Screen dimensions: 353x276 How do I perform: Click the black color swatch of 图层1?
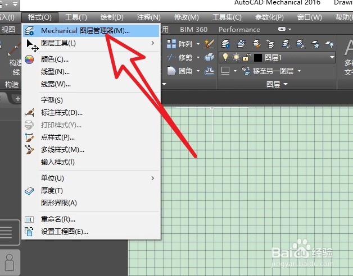[x=258, y=58]
